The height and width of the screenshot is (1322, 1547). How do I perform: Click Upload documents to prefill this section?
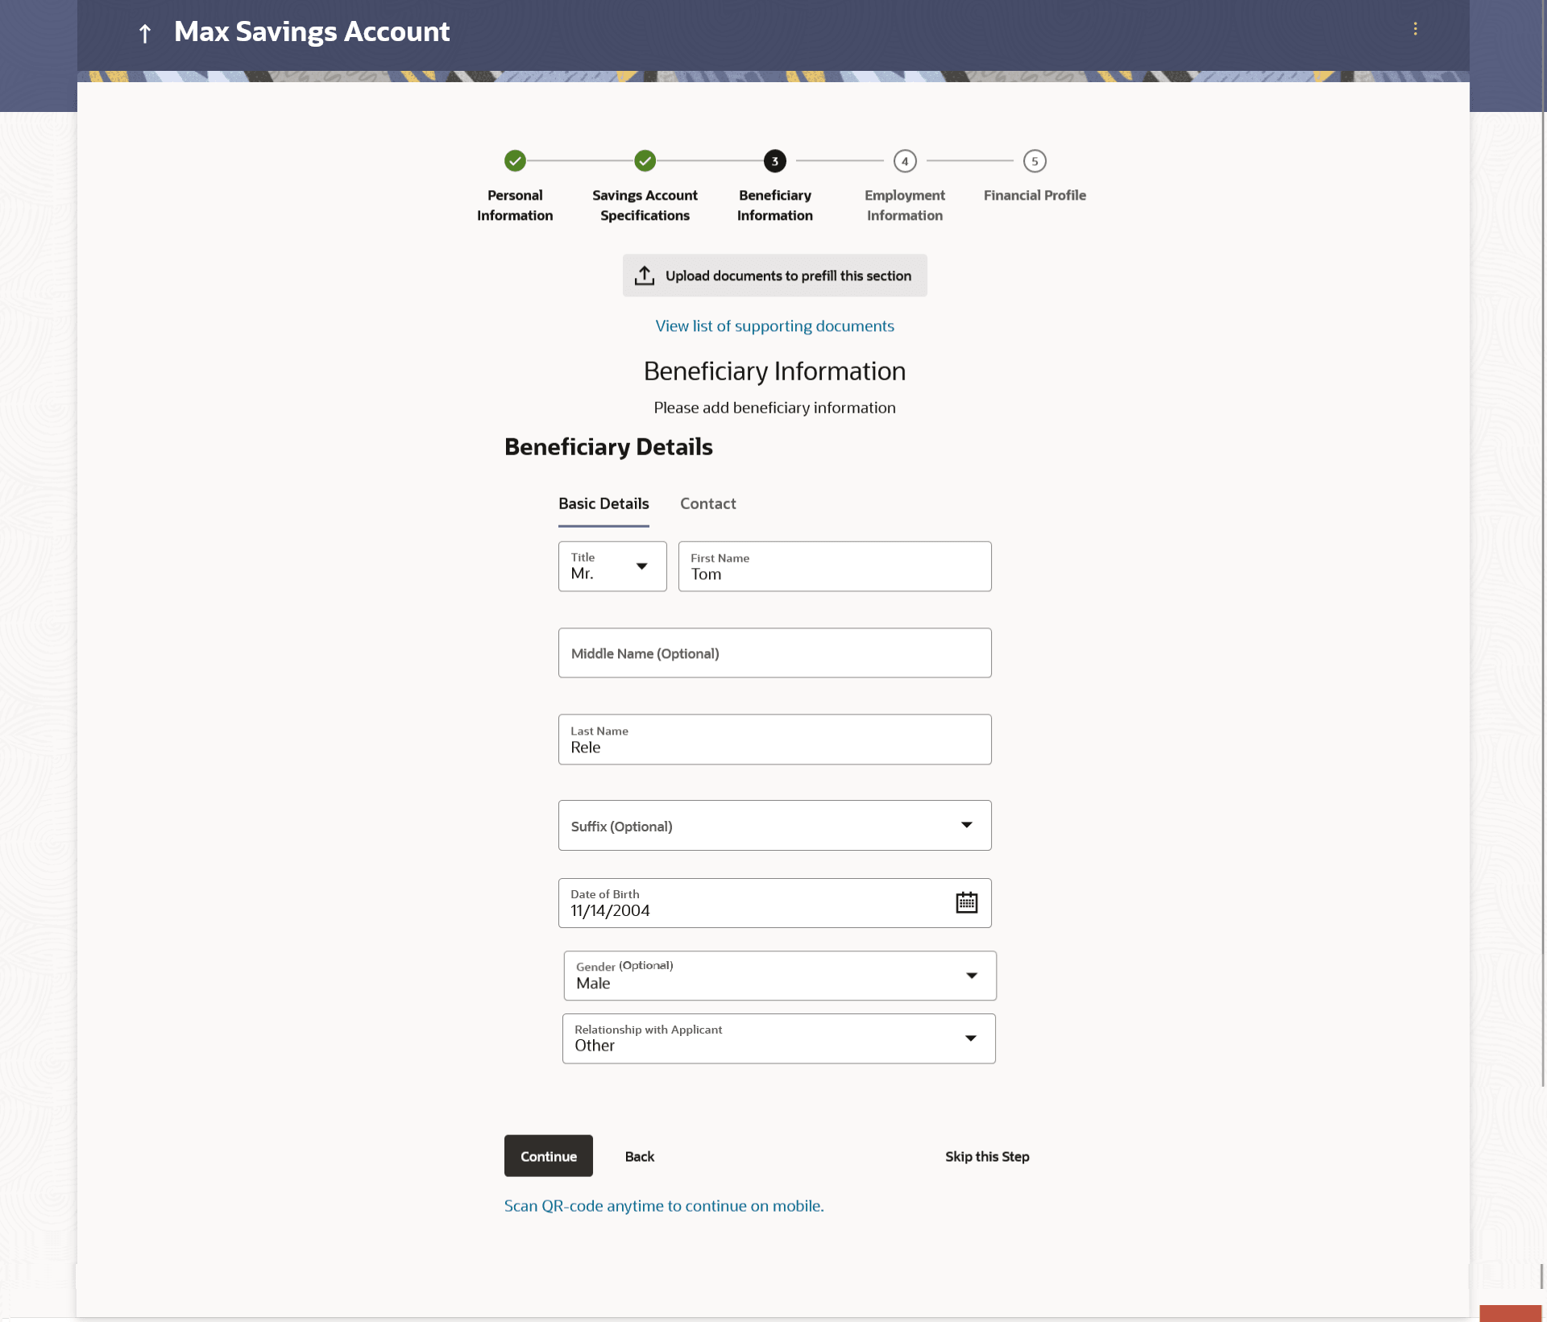(x=774, y=276)
